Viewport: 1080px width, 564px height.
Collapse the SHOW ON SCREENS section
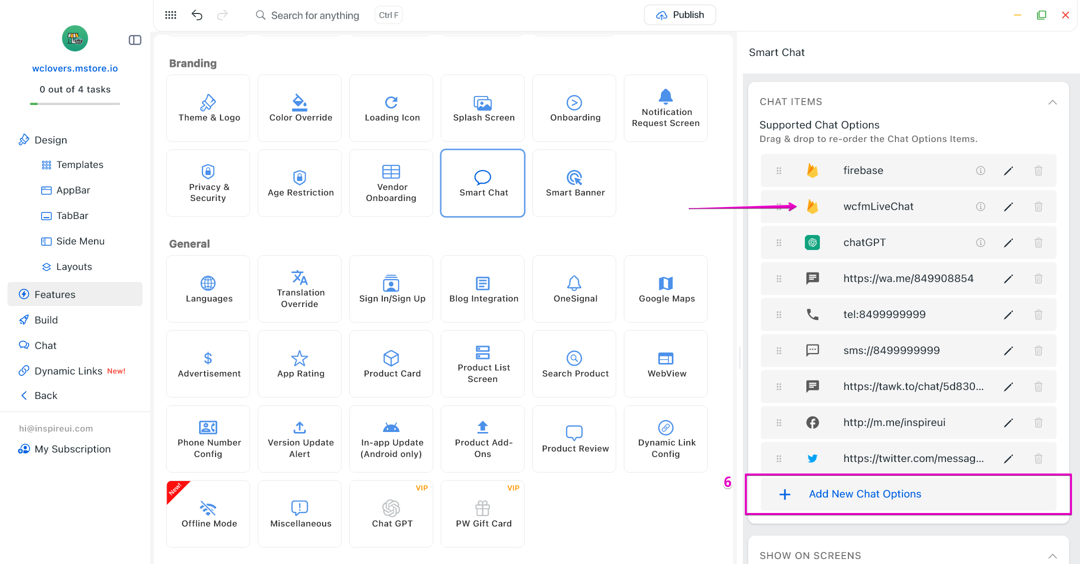(x=1052, y=556)
